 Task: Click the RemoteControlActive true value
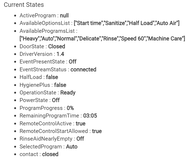[81, 124]
